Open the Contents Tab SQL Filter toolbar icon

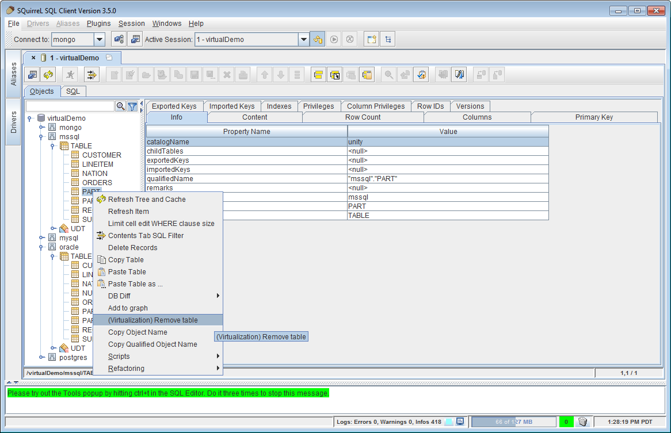point(91,75)
